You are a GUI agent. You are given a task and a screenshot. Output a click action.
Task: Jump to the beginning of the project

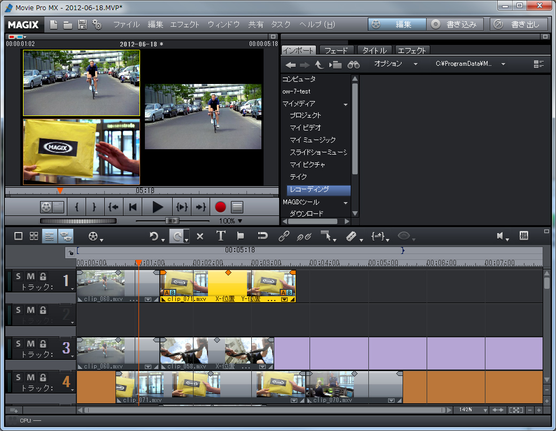click(133, 207)
